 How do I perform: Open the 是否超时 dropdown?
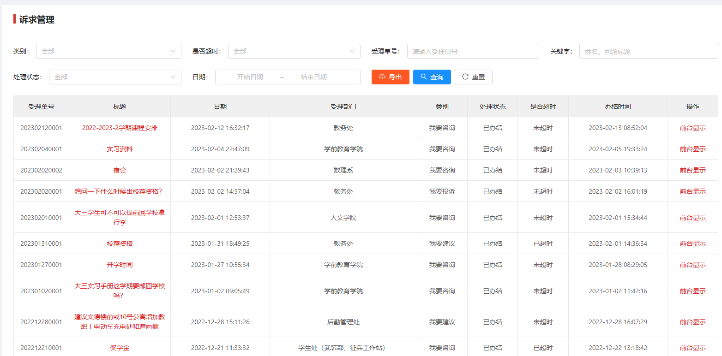click(294, 51)
